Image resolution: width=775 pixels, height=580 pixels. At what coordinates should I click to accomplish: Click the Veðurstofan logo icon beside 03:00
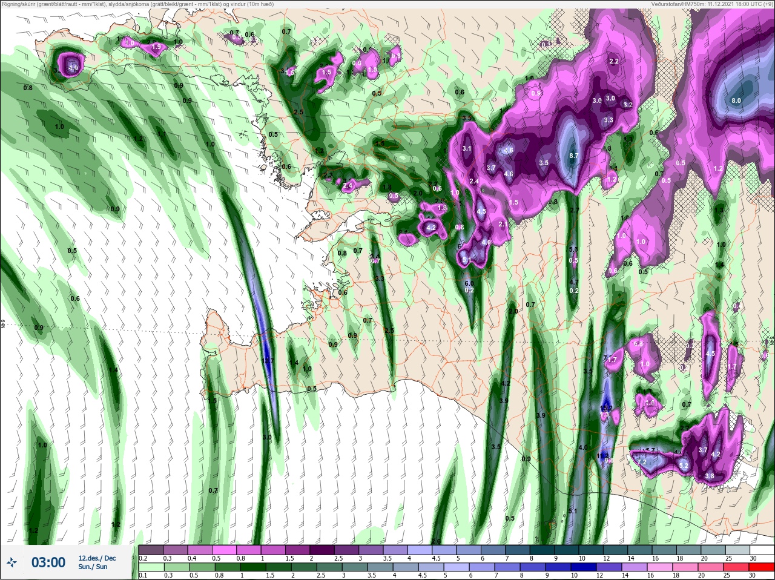12,562
